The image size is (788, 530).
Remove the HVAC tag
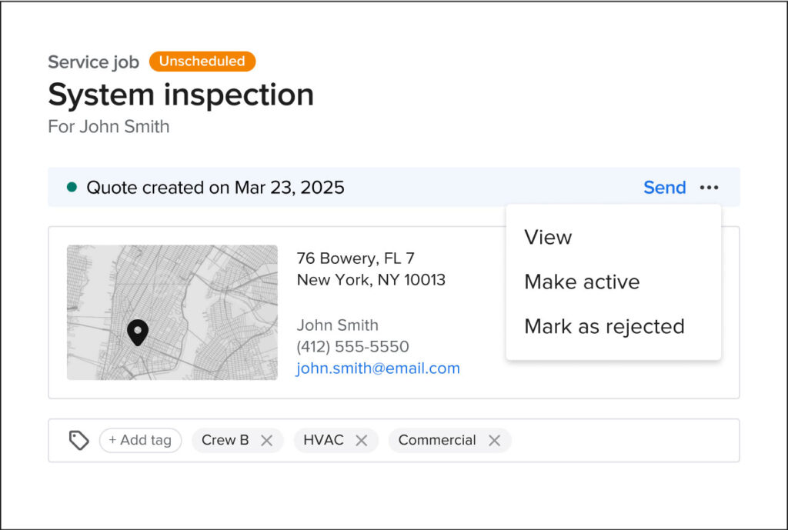[x=362, y=440]
